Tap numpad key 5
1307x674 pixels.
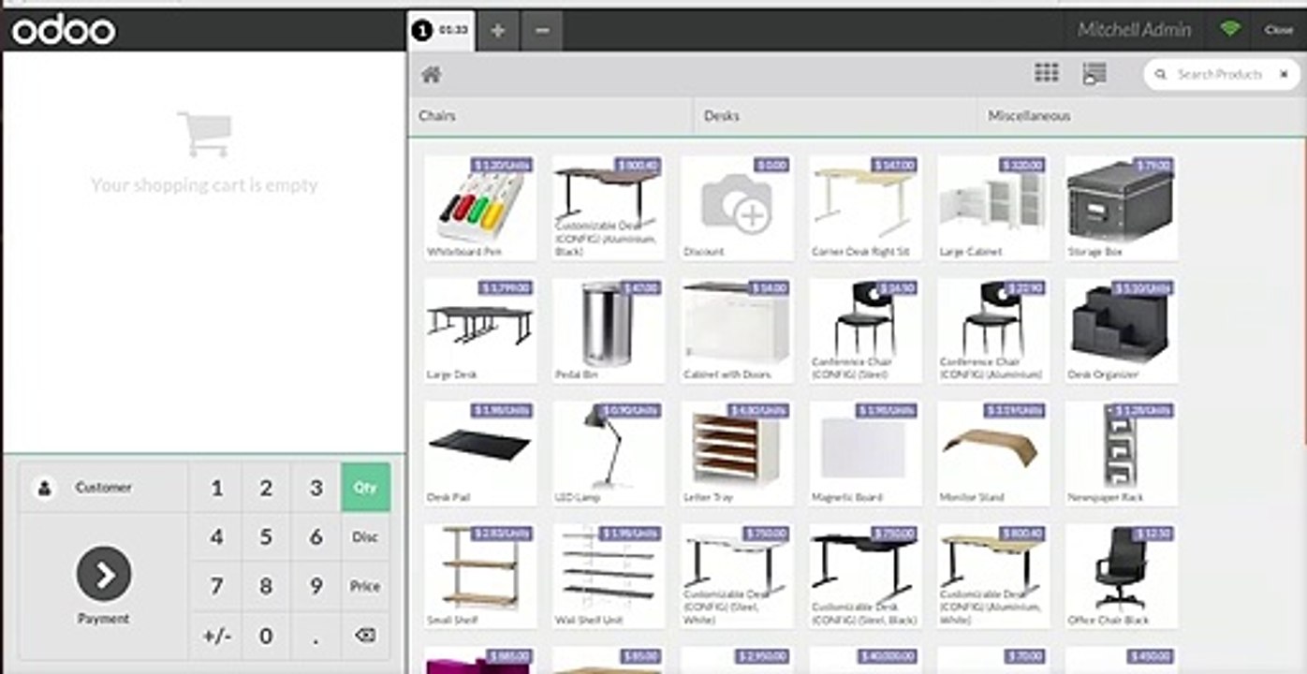tap(266, 537)
